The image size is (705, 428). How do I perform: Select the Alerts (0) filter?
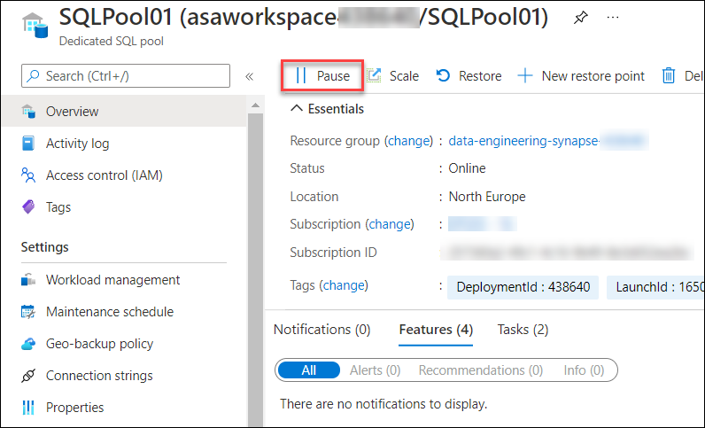(x=375, y=370)
